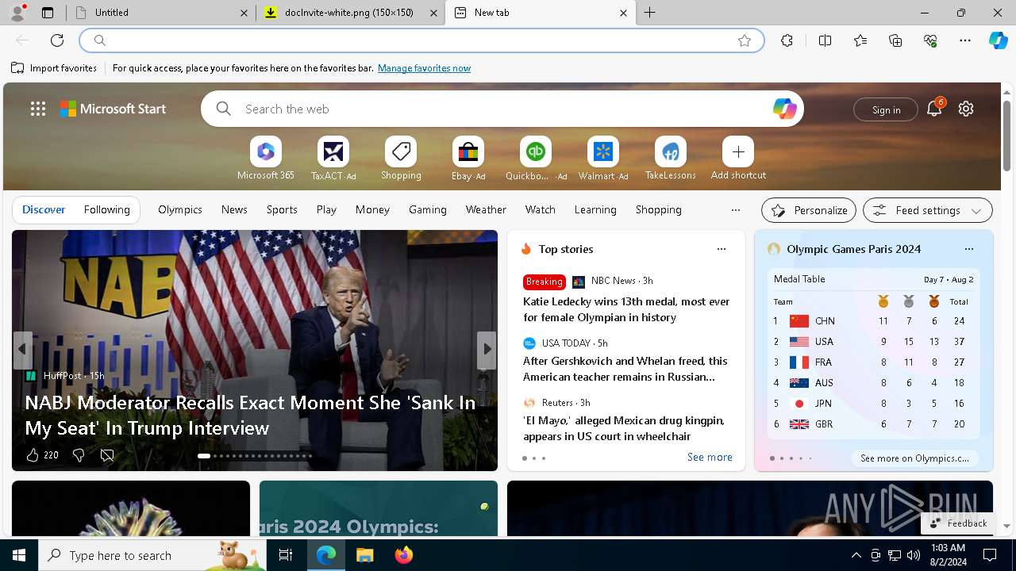This screenshot has width=1016, height=571.
Task: Open Windows Start menu
Action: click(x=19, y=555)
